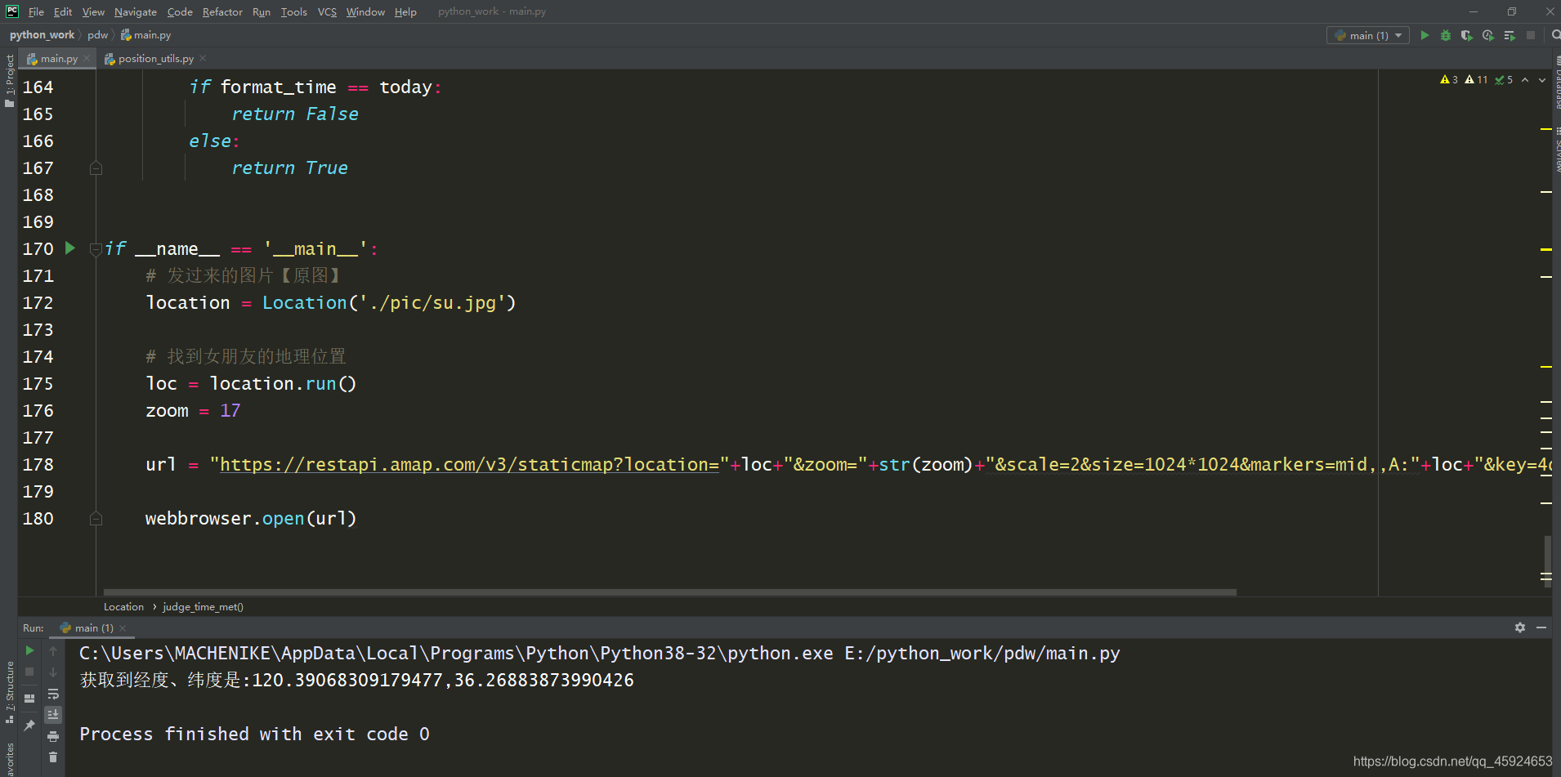Open the Code menu
Image resolution: width=1561 pixels, height=777 pixels.
[180, 11]
